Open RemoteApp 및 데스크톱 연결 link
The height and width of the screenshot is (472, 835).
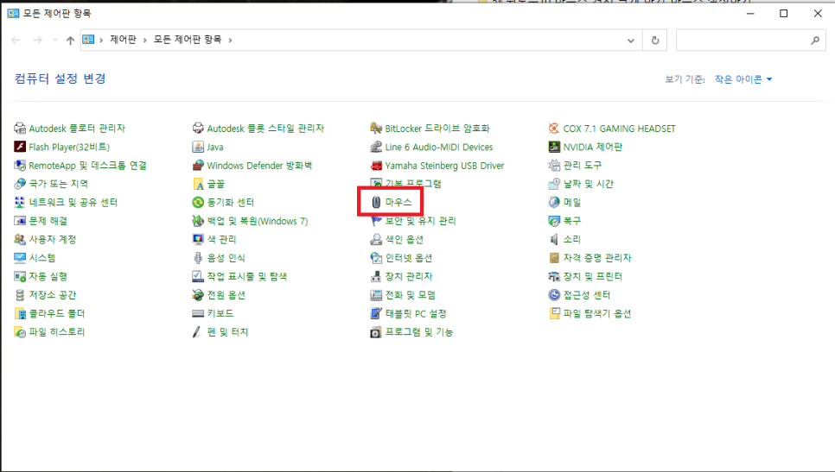coord(88,166)
